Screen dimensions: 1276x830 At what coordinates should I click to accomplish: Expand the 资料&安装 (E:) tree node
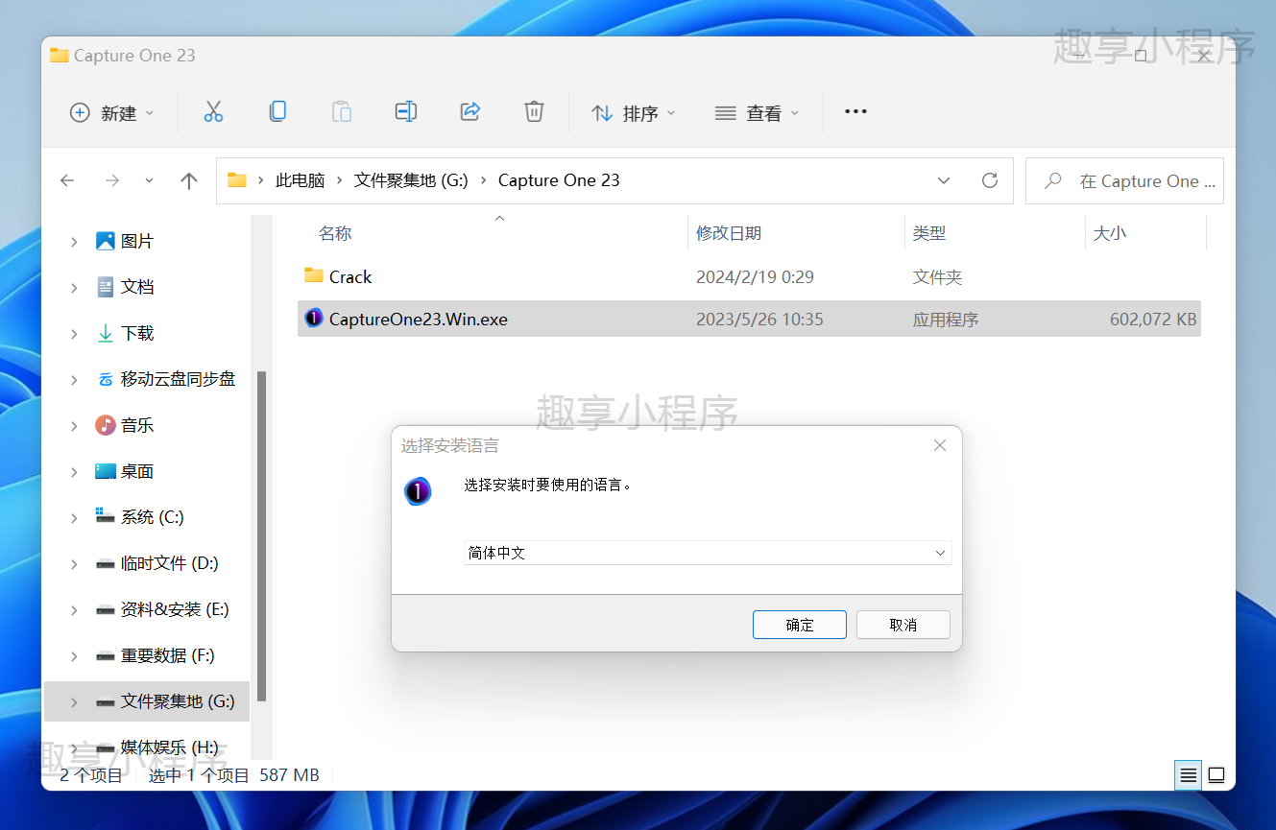(x=74, y=609)
